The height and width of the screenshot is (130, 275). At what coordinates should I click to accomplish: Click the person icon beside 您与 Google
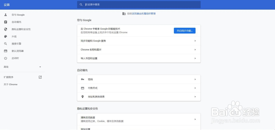(5, 15)
